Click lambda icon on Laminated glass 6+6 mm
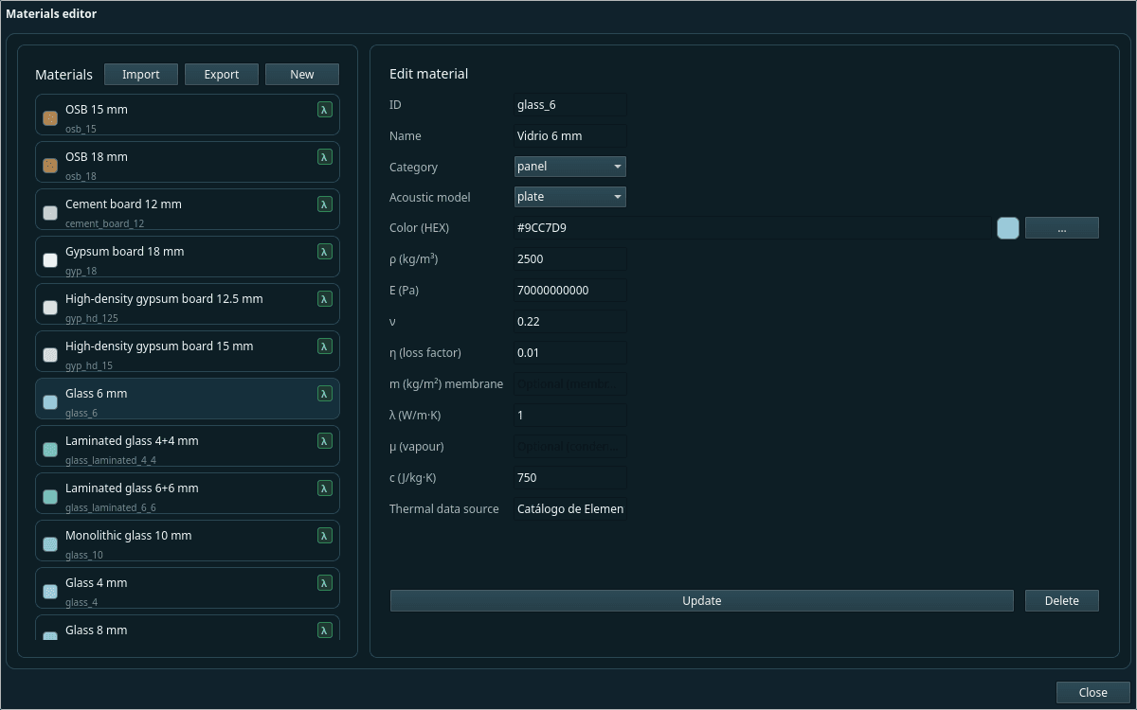Image resolution: width=1137 pixels, height=710 pixels. coord(325,488)
